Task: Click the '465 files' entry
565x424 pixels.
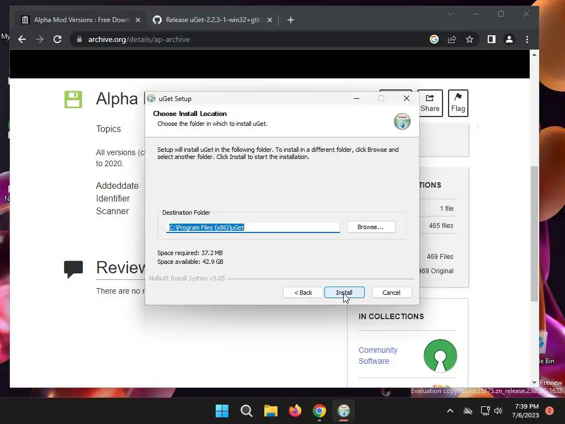Action: click(441, 226)
